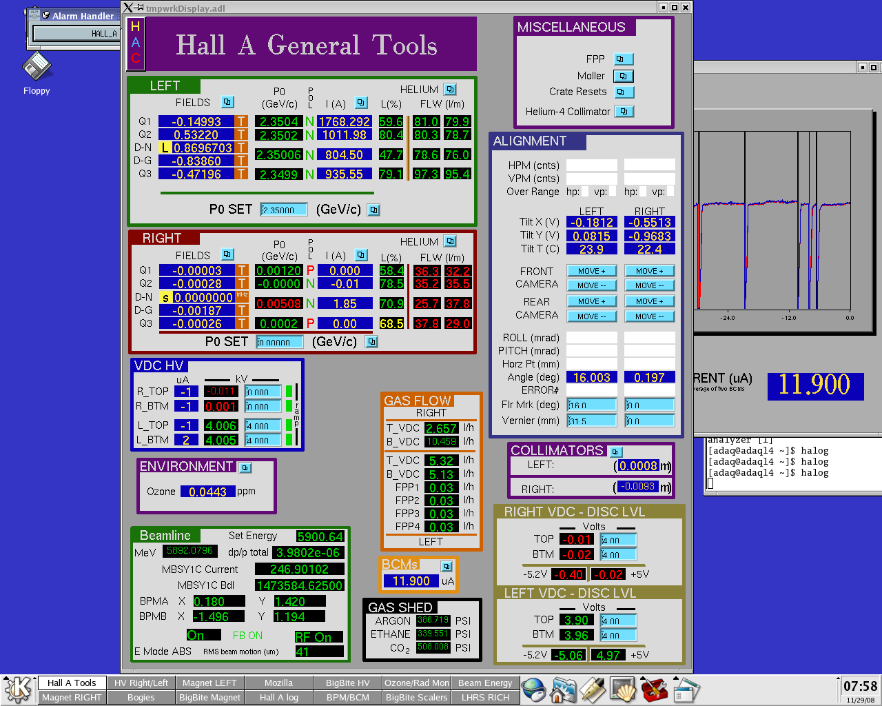
Task: Switch to Bogies taskbar entry
Action: click(141, 697)
